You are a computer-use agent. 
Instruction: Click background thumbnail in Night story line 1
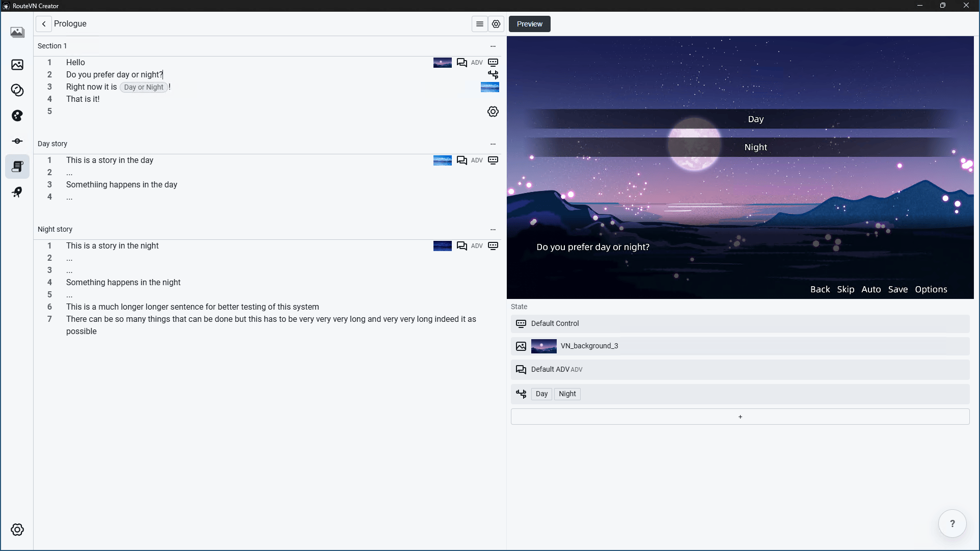pos(443,246)
